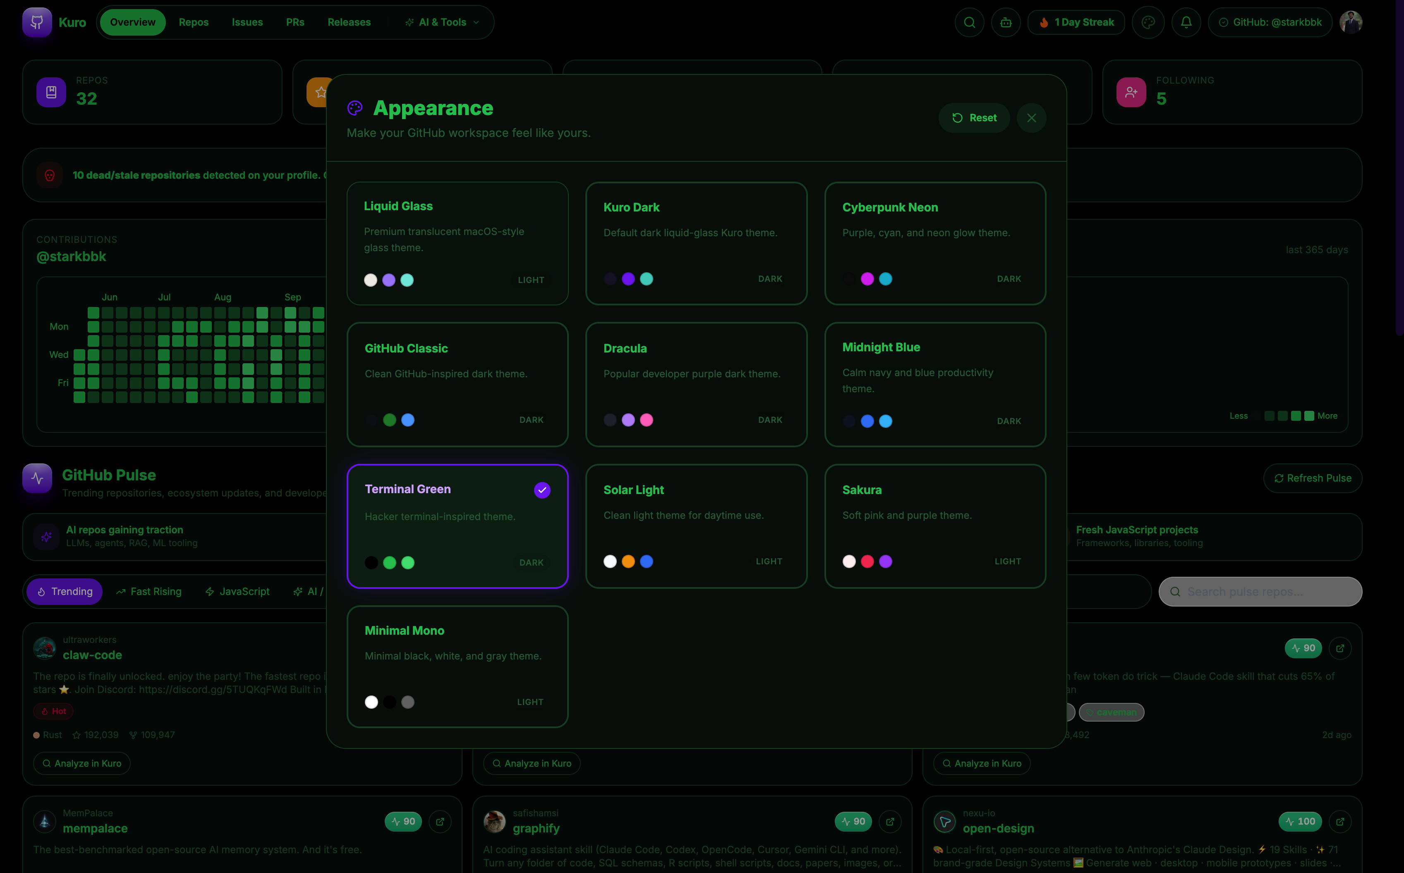Image resolution: width=1404 pixels, height=873 pixels.
Task: Click the Repos stat card icon
Action: [x=51, y=92]
